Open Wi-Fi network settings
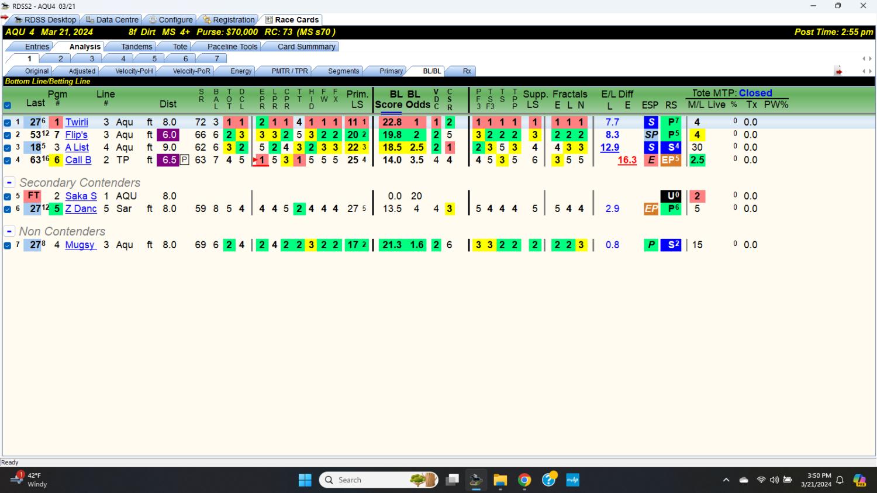The image size is (877, 493). click(x=761, y=480)
